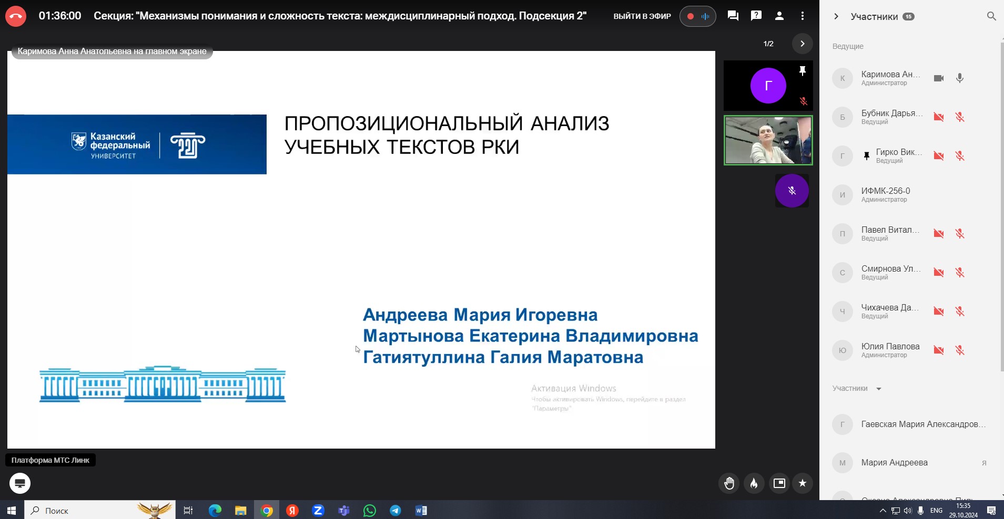Toggle Павел Витал… muted microphone
1004x519 pixels.
point(960,234)
